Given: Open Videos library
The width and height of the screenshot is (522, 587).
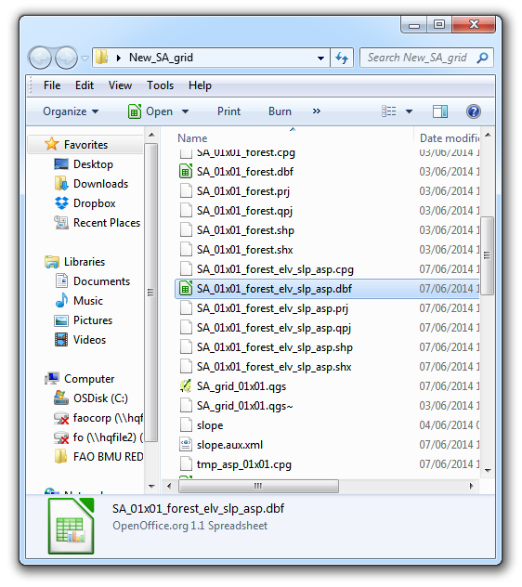Looking at the screenshot, I should 89,340.
